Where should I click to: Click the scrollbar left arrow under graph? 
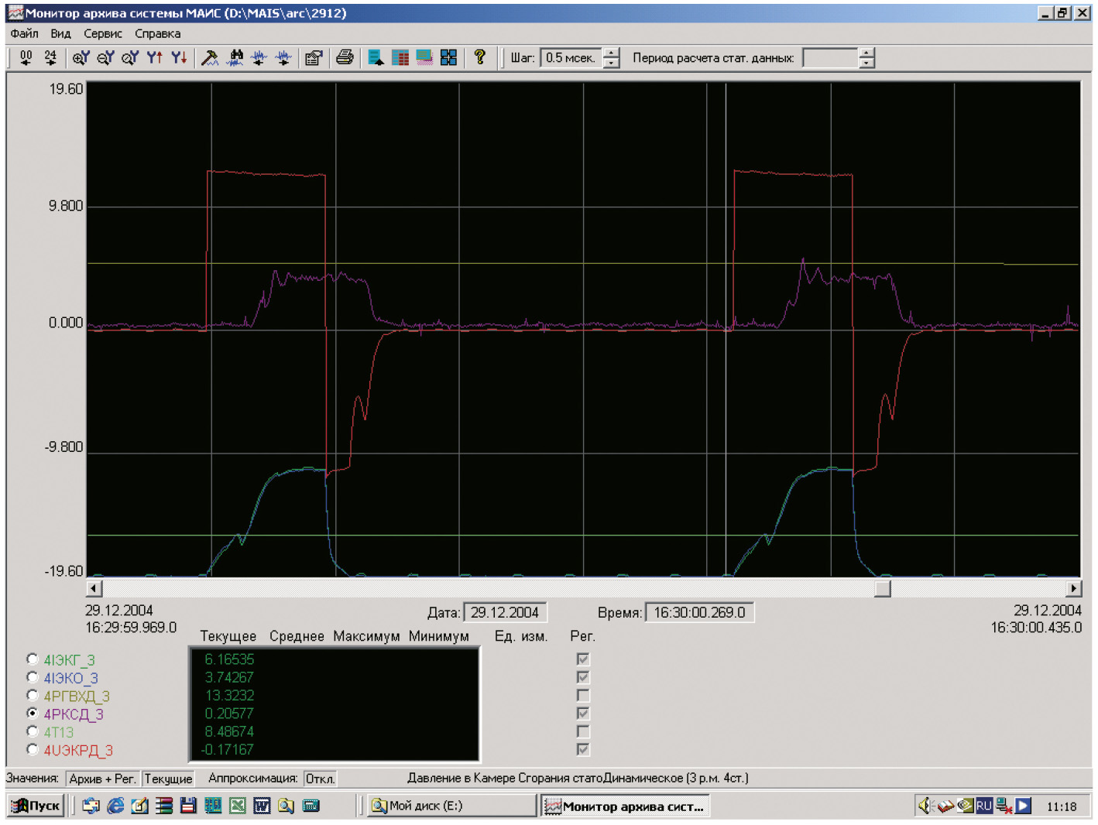pyautogui.click(x=94, y=588)
